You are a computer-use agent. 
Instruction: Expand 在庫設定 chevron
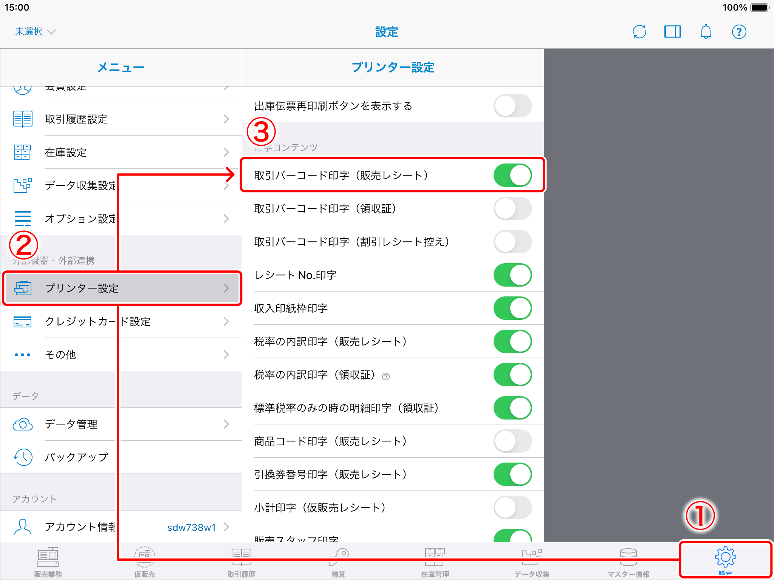[226, 152]
